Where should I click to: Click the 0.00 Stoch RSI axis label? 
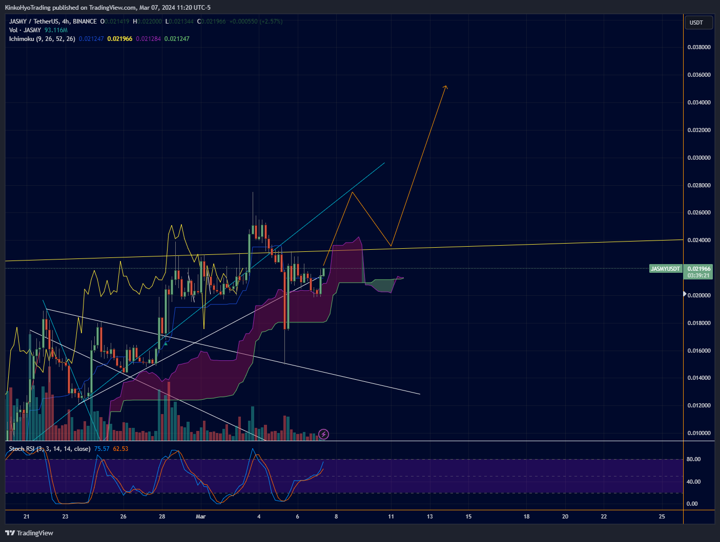[692, 504]
